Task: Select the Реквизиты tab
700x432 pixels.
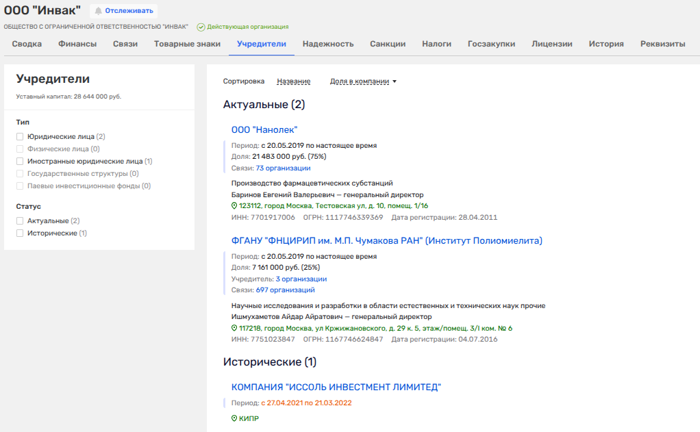Action: click(662, 44)
